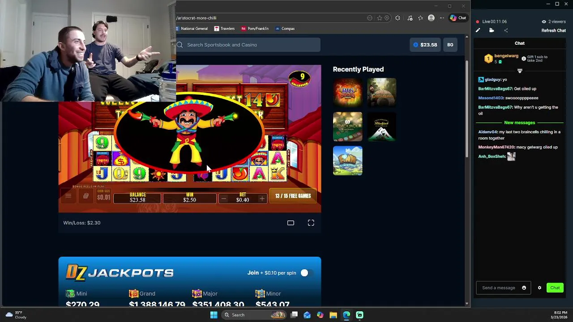This screenshot has height=322, width=573.
Task: Open bengelwarg top gifter entry
Action: (x=501, y=59)
